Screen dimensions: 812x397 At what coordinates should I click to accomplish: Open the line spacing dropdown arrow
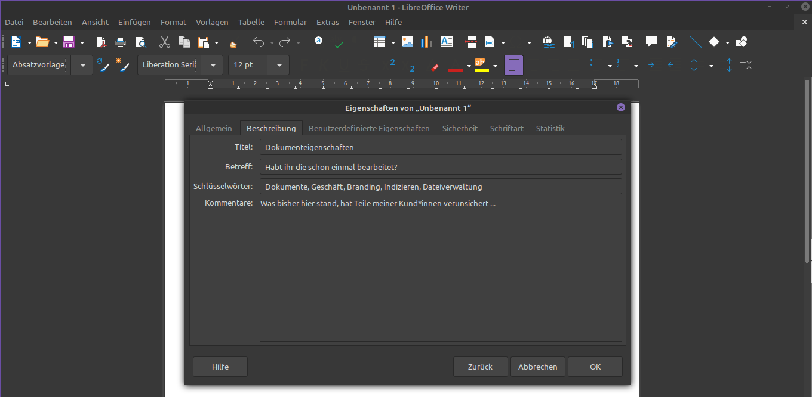(711, 66)
